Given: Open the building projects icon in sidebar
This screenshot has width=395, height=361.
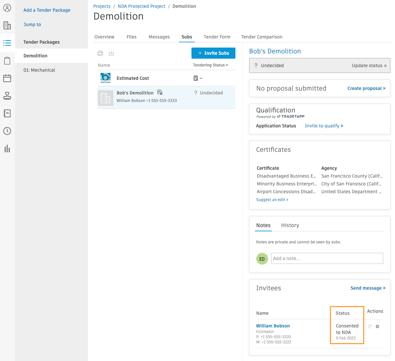Looking at the screenshot, I should 7,25.
